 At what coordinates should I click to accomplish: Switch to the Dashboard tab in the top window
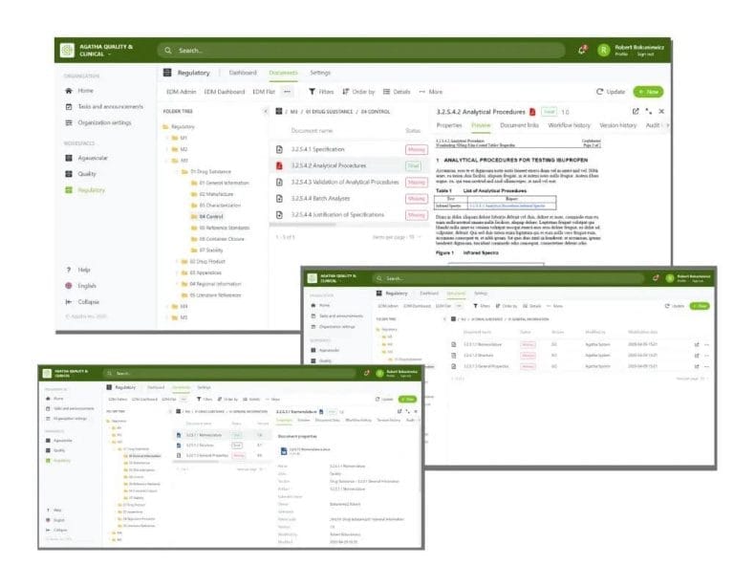243,73
